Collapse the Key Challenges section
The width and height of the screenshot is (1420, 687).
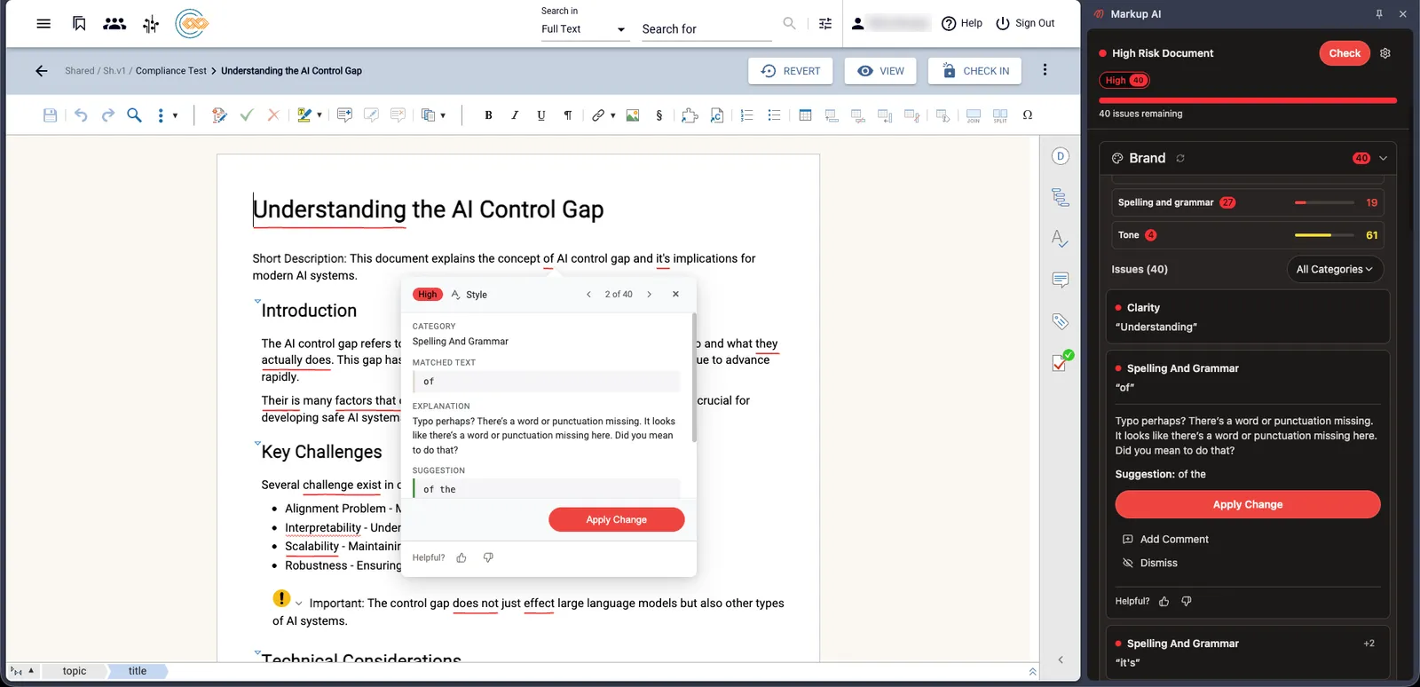257,443
